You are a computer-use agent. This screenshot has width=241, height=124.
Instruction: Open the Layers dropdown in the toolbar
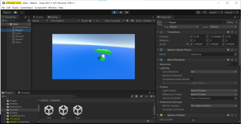(216, 12)
